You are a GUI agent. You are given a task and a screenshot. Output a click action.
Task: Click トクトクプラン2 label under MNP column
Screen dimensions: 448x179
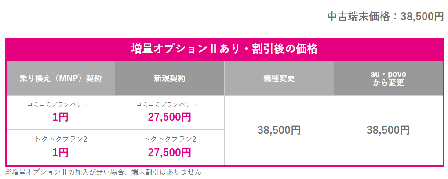point(61,139)
